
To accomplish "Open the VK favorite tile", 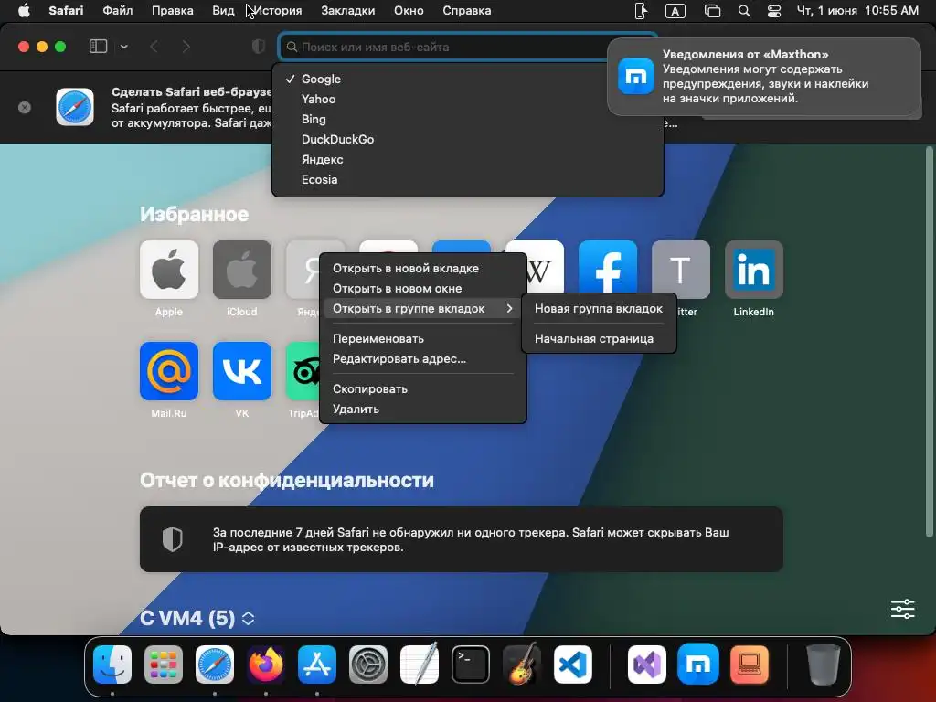I will coord(241,371).
